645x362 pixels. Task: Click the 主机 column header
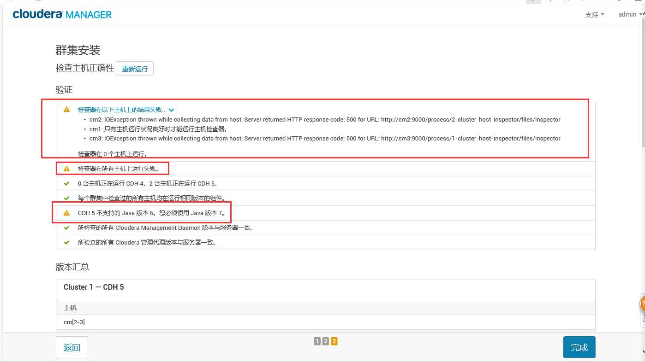pos(70,308)
